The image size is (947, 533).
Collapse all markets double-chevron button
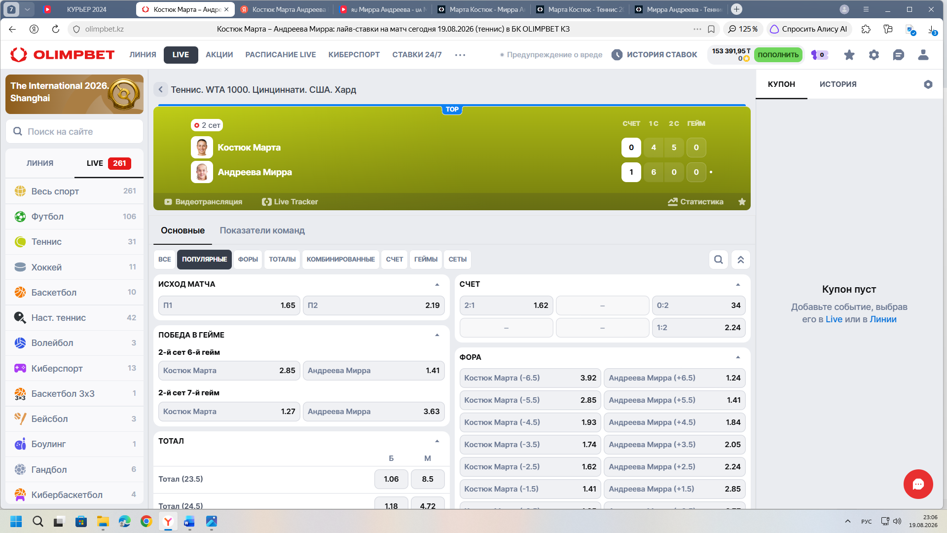pyautogui.click(x=741, y=260)
